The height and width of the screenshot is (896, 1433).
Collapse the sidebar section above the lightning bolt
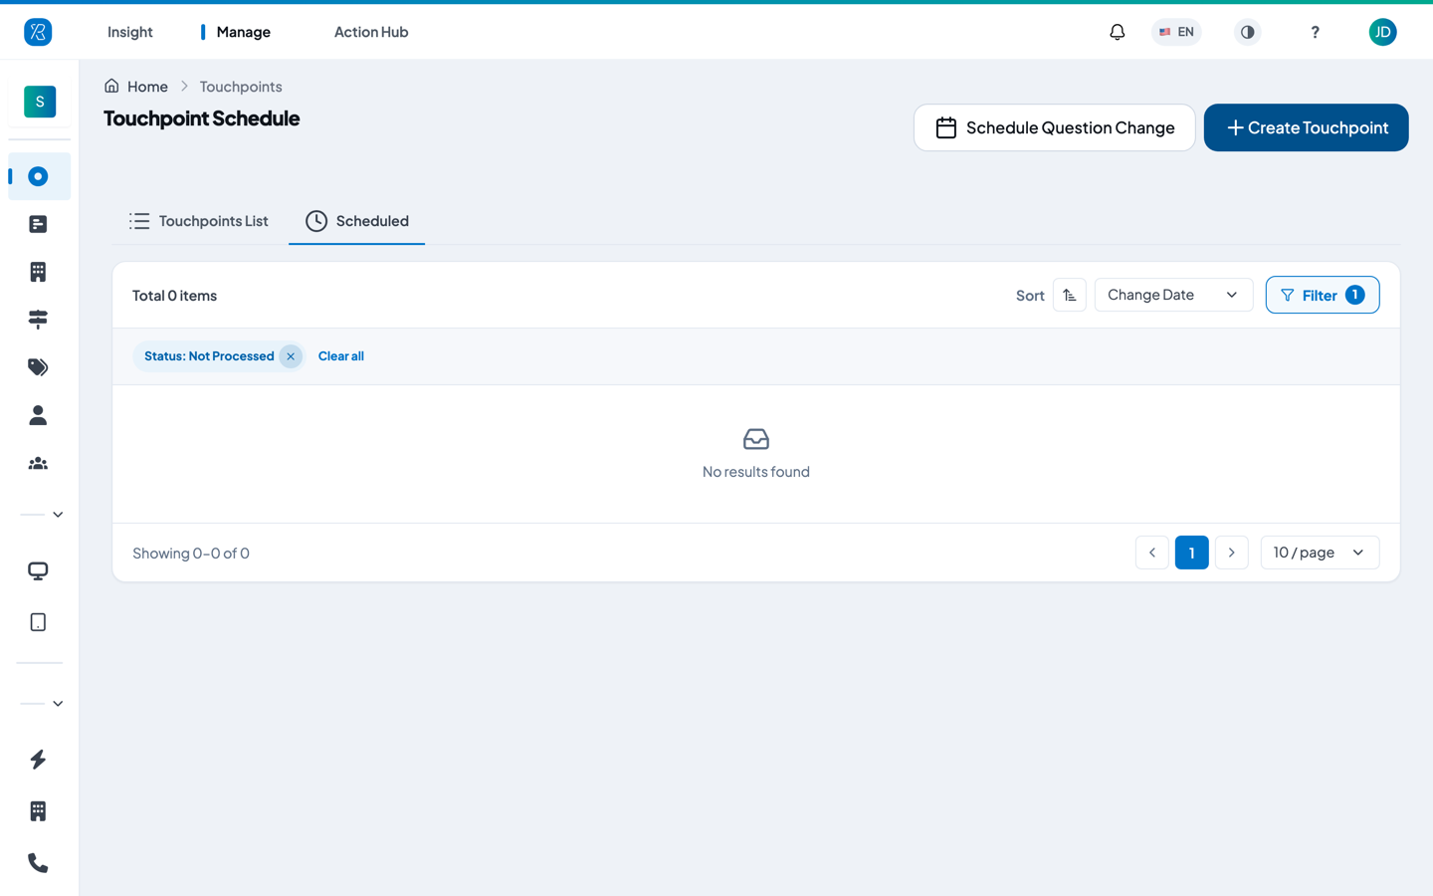coord(58,704)
